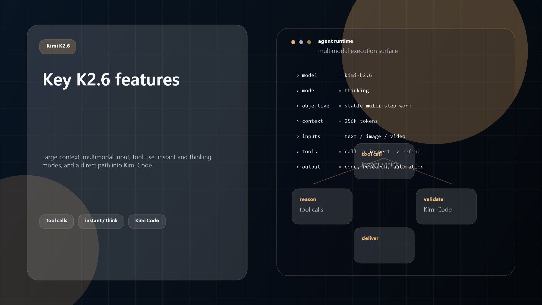
Task: Select the 'deliver' node at the bottom
Action: (384, 245)
